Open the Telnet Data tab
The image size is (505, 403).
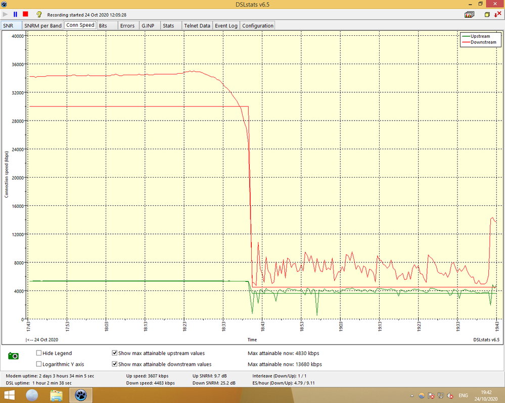pyautogui.click(x=197, y=26)
